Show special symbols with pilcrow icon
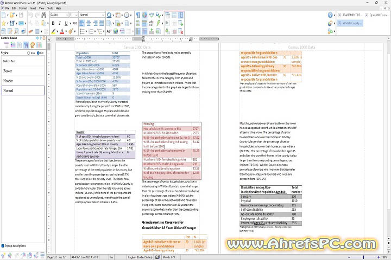 (138, 15)
